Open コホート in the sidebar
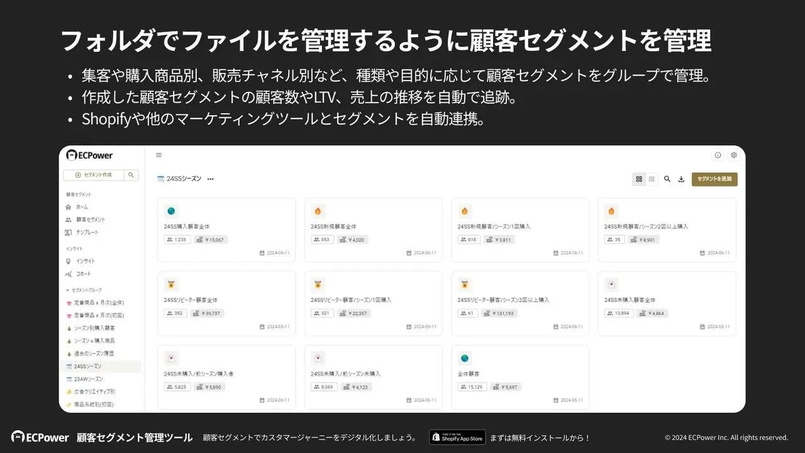 83,274
